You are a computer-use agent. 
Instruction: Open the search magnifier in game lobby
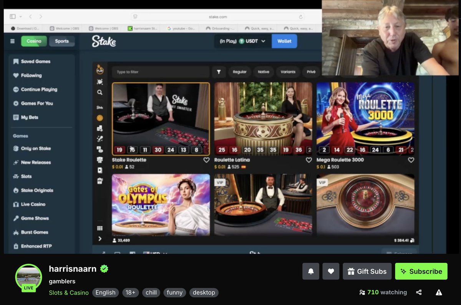pyautogui.click(x=100, y=92)
